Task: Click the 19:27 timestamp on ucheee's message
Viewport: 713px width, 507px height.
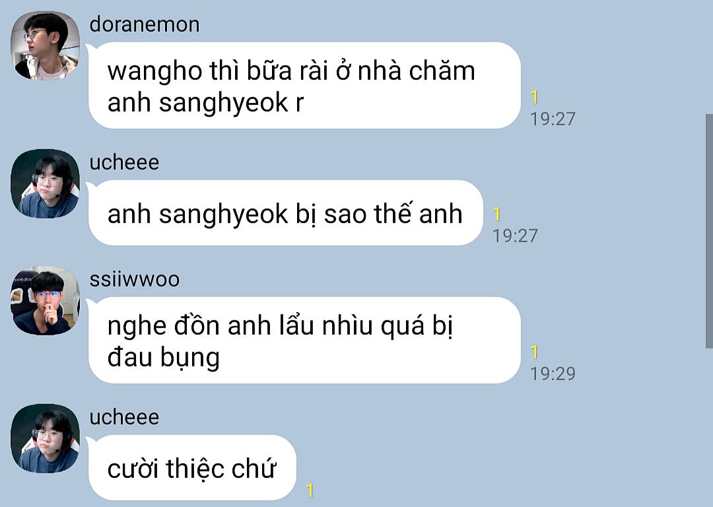Action: [x=515, y=236]
